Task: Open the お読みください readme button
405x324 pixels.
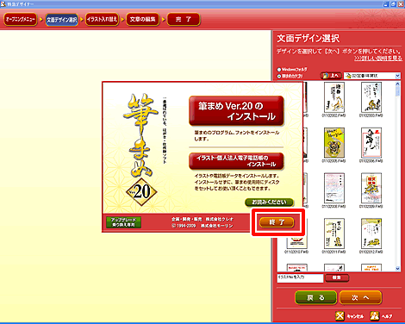Action: (269, 202)
